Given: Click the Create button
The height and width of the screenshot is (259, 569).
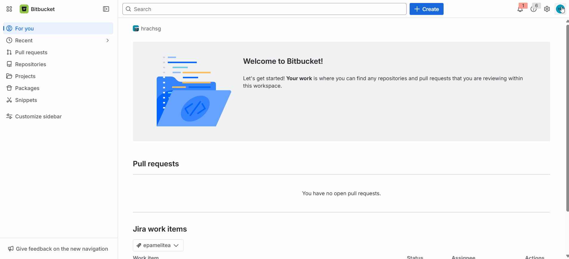Looking at the screenshot, I should point(426,9).
